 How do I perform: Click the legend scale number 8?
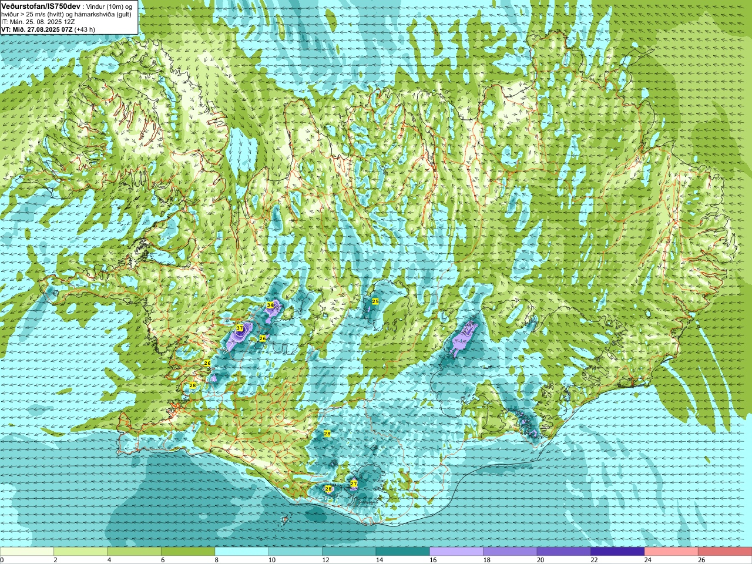[x=217, y=560]
